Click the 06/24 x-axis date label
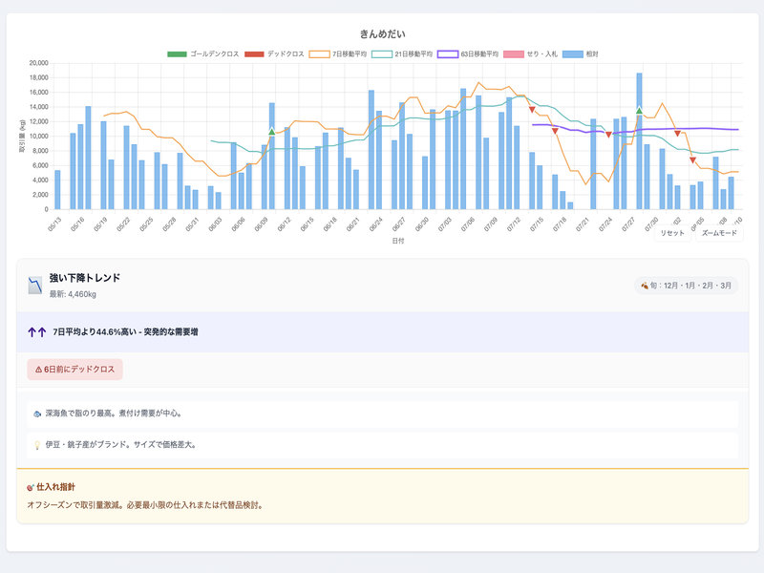The height and width of the screenshot is (573, 764). pos(375,224)
